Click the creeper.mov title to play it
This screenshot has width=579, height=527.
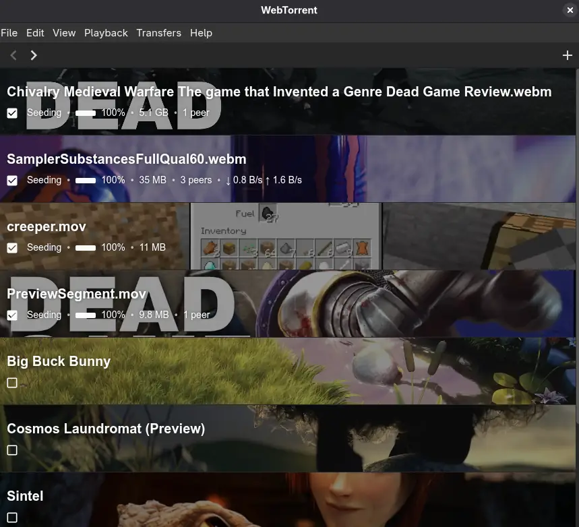(46, 226)
